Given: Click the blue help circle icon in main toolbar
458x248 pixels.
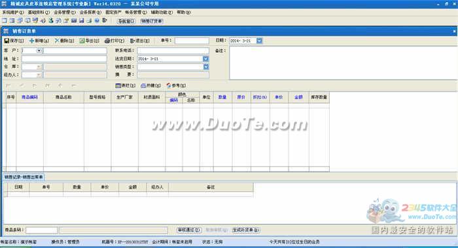Looking at the screenshot, I should 97,21.
